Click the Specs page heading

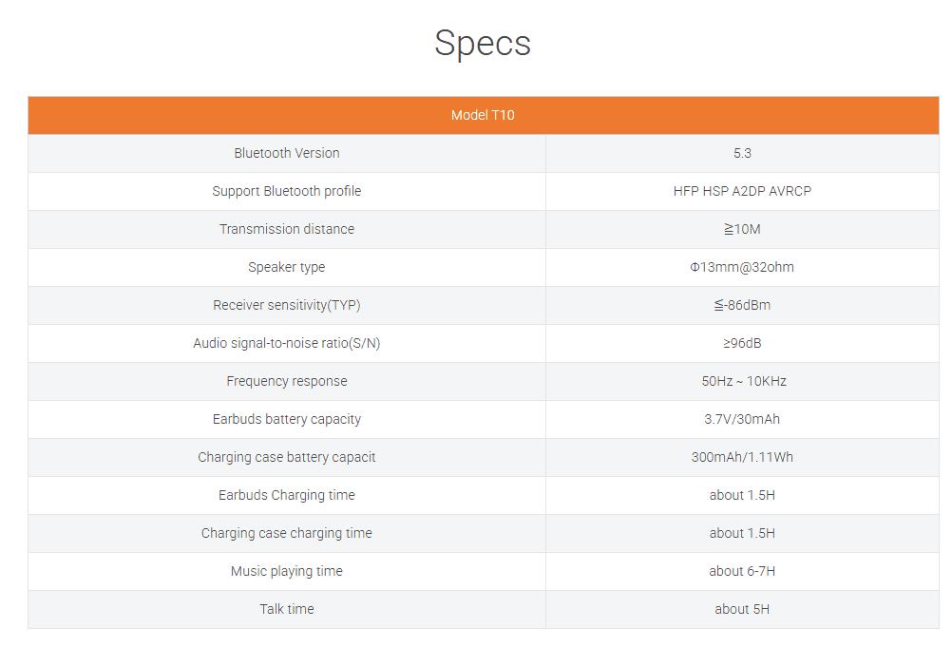(483, 44)
